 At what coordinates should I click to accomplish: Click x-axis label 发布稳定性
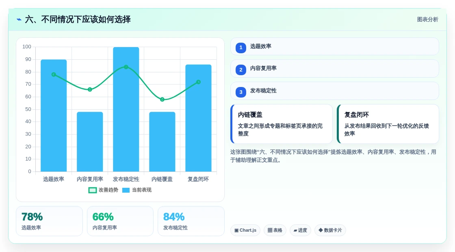coord(126,179)
